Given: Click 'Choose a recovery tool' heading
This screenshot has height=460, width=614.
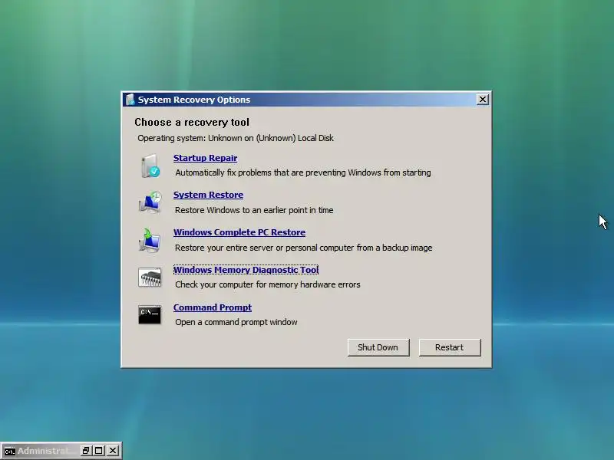Looking at the screenshot, I should click(x=192, y=123).
